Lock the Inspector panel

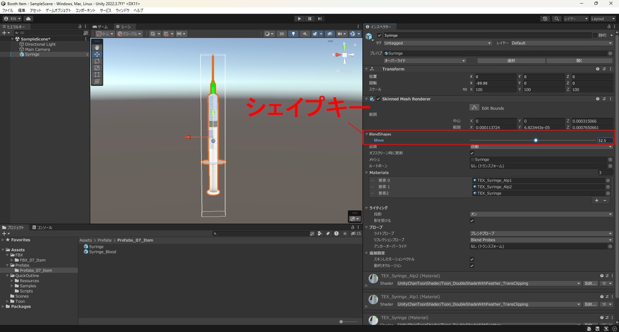click(x=609, y=27)
